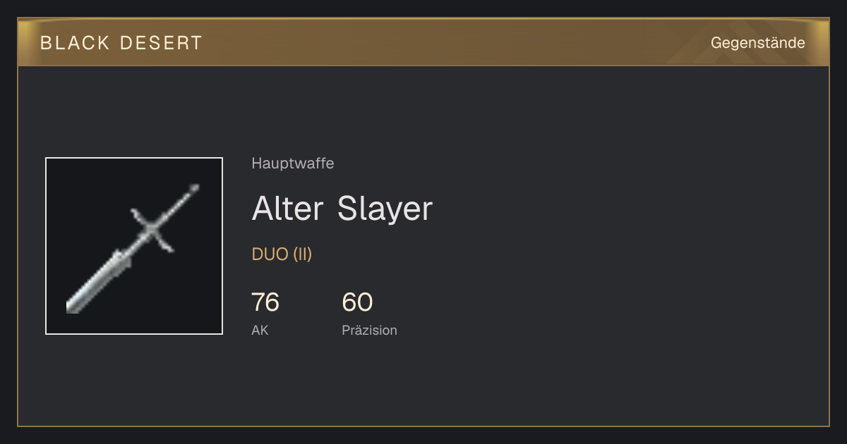The image size is (847, 444).
Task: Click the Hauptwaffe category label
Action: pos(293,164)
